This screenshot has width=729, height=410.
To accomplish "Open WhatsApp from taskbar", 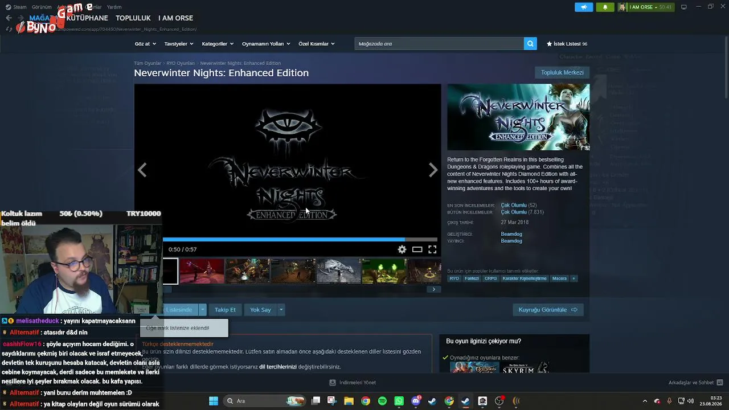I will click(x=399, y=401).
